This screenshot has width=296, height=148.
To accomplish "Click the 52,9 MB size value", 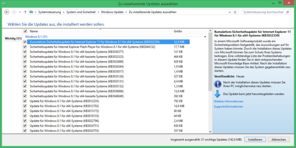I will click(x=179, y=42).
